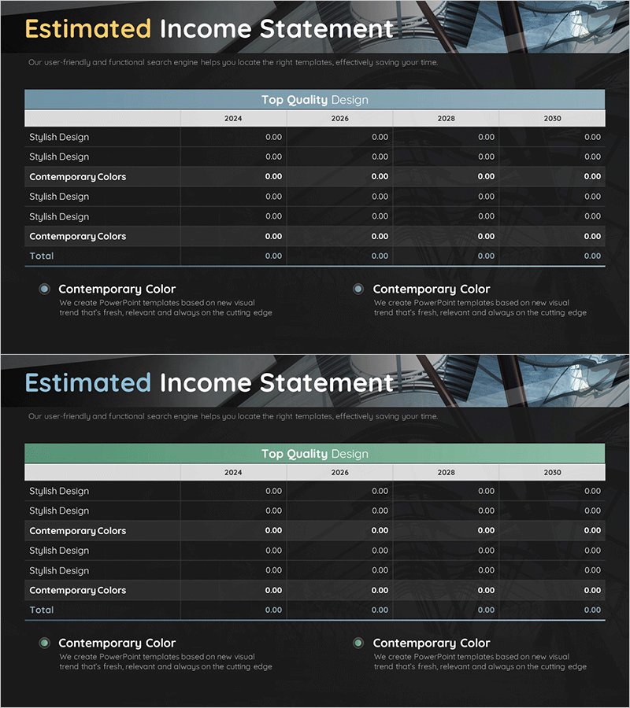The height and width of the screenshot is (708, 630).
Task: Select the subtitle text under the top slide title
Action: pos(232,63)
